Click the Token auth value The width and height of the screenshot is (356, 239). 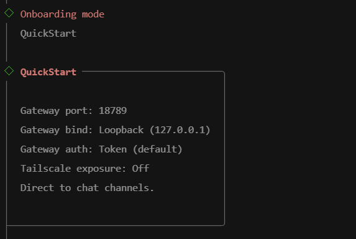(113, 149)
